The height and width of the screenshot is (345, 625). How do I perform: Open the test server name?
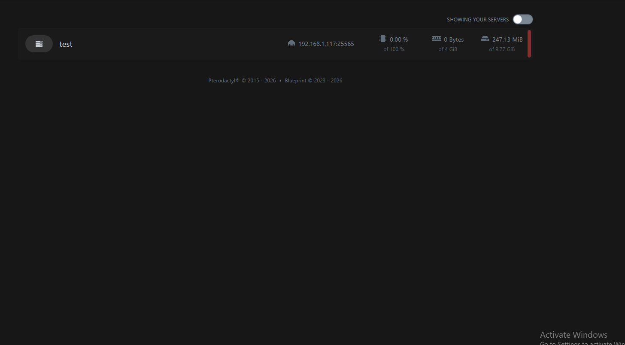(x=66, y=44)
